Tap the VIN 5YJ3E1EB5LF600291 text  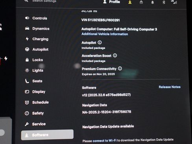[x=100, y=20]
